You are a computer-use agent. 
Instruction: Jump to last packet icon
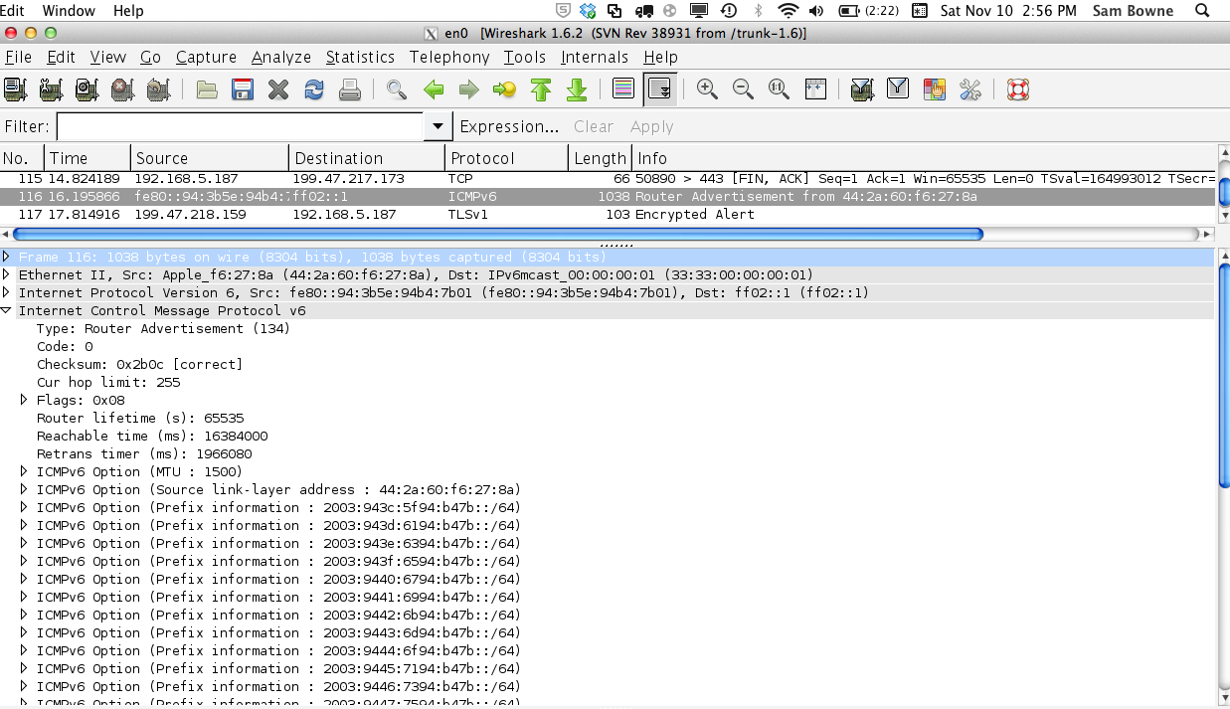pyautogui.click(x=577, y=90)
